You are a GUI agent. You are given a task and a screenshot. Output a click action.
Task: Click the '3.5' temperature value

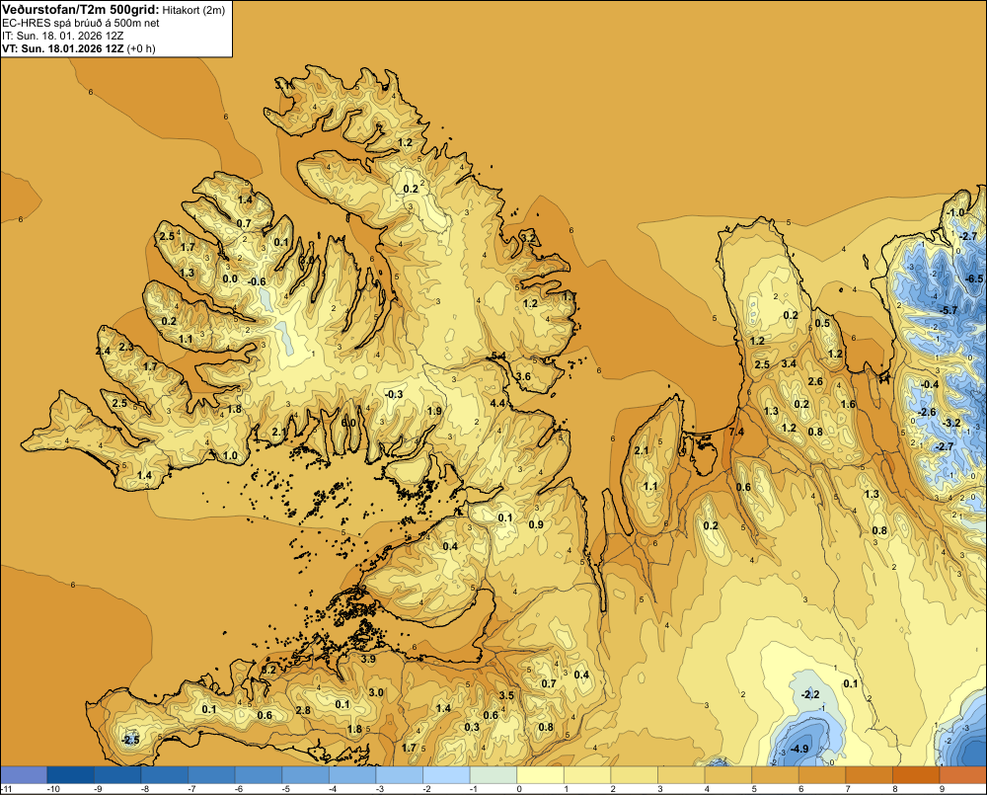506,695
